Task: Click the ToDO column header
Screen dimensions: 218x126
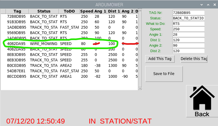Action: tap(69, 11)
